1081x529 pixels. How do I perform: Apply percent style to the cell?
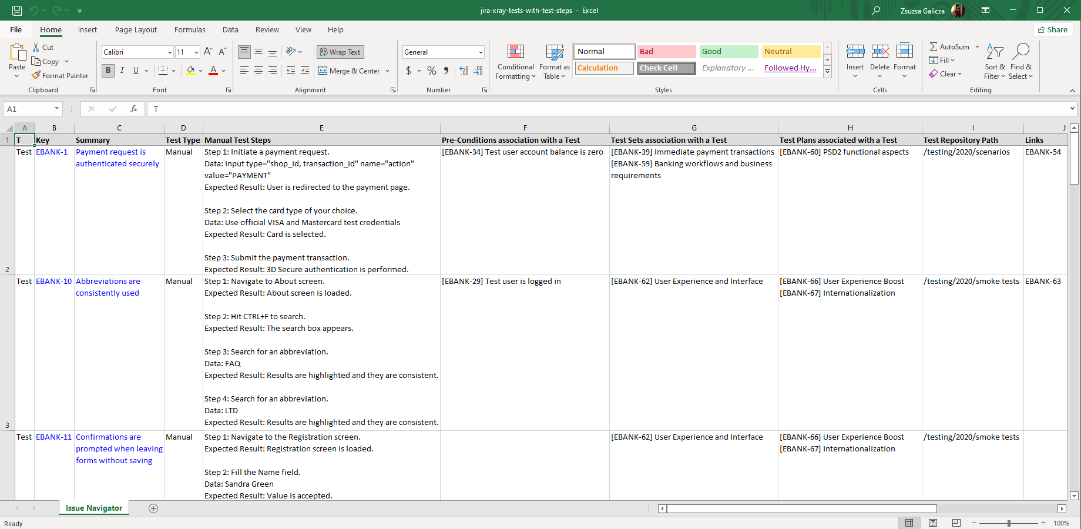pos(432,71)
